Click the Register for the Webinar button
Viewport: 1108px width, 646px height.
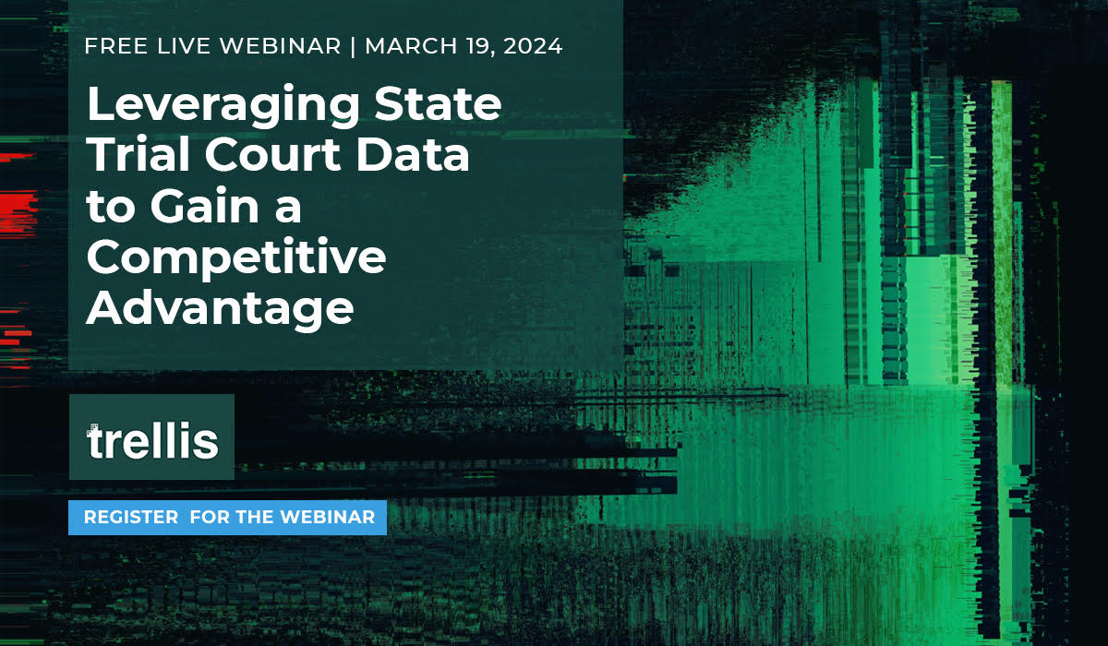pyautogui.click(x=228, y=518)
